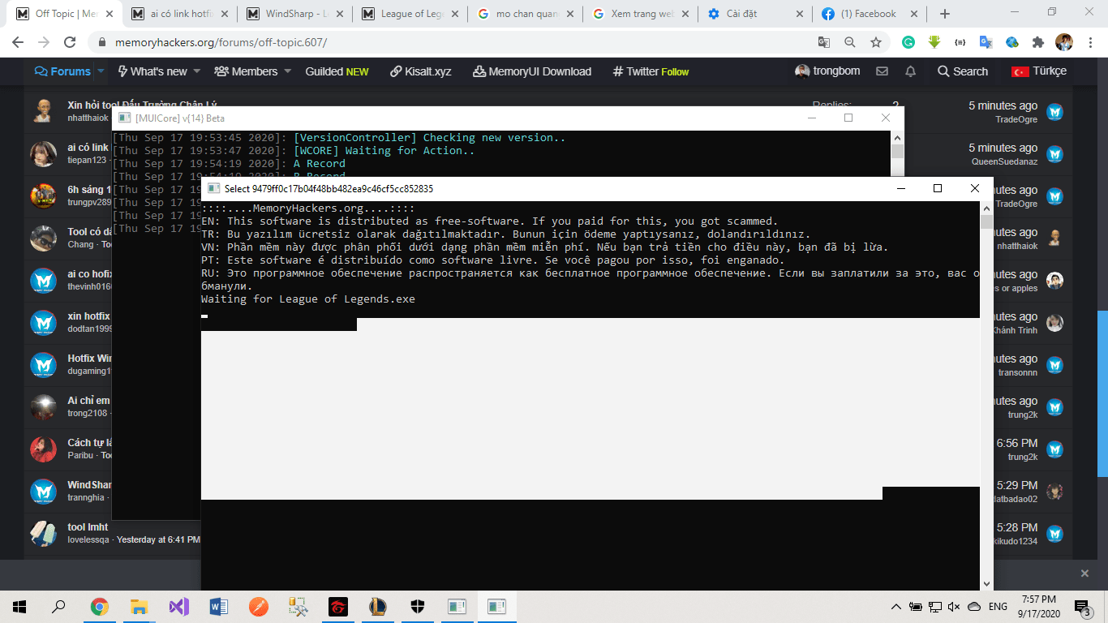Open the green download-arrow extension
Image resolution: width=1108 pixels, height=623 pixels.
point(934,42)
